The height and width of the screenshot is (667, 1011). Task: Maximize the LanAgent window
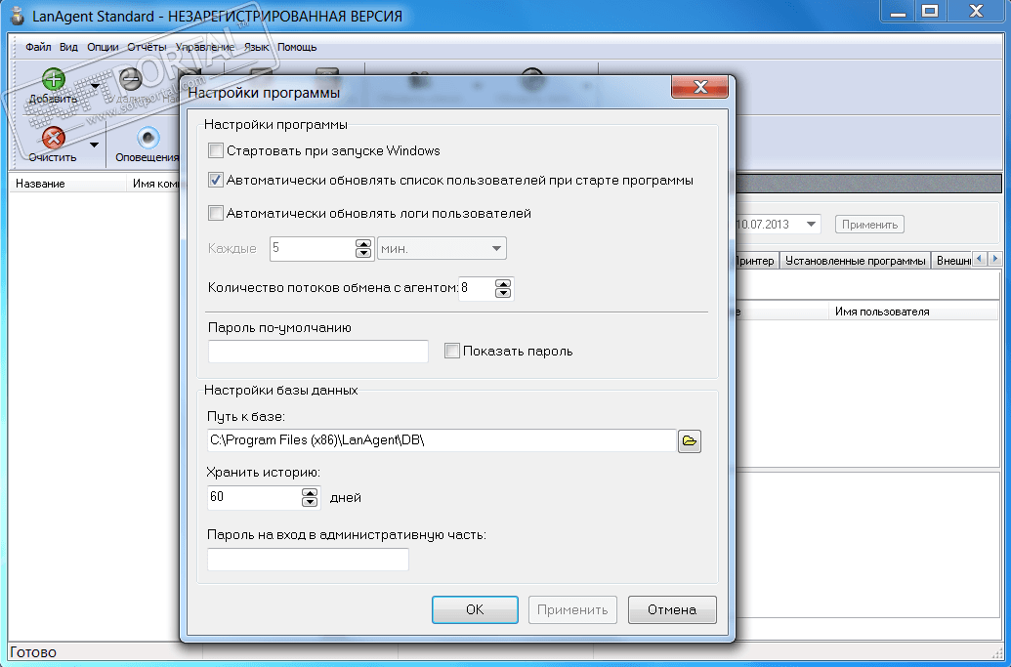(x=930, y=11)
